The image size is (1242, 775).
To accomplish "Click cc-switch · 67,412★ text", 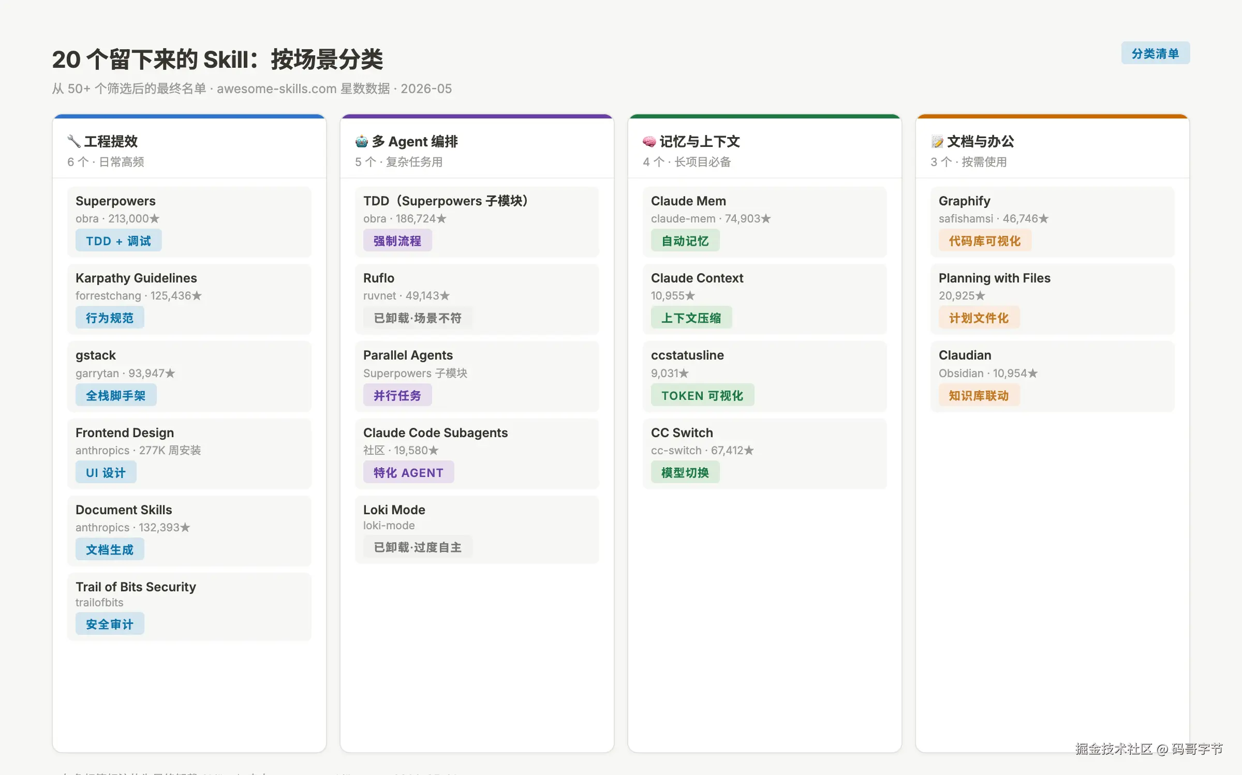I will tap(702, 450).
